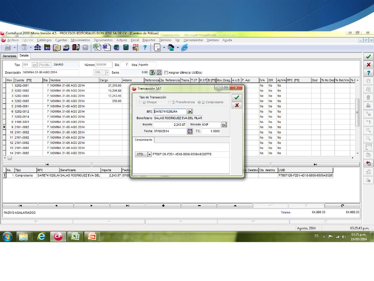Click the green accept checkmark in right sidebar

(369, 57)
